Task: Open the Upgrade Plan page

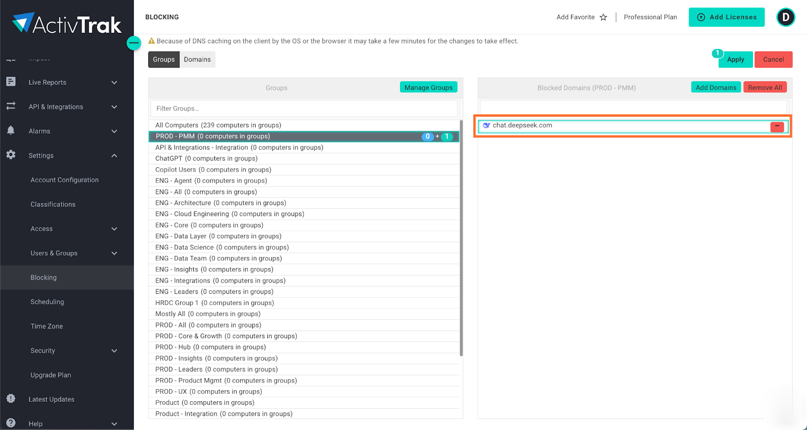Action: coord(51,375)
